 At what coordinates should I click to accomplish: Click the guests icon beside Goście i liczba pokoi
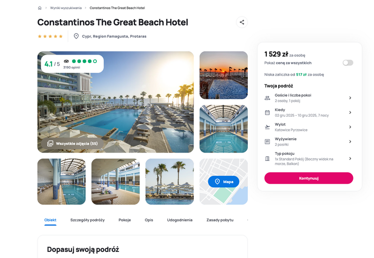[267, 98]
